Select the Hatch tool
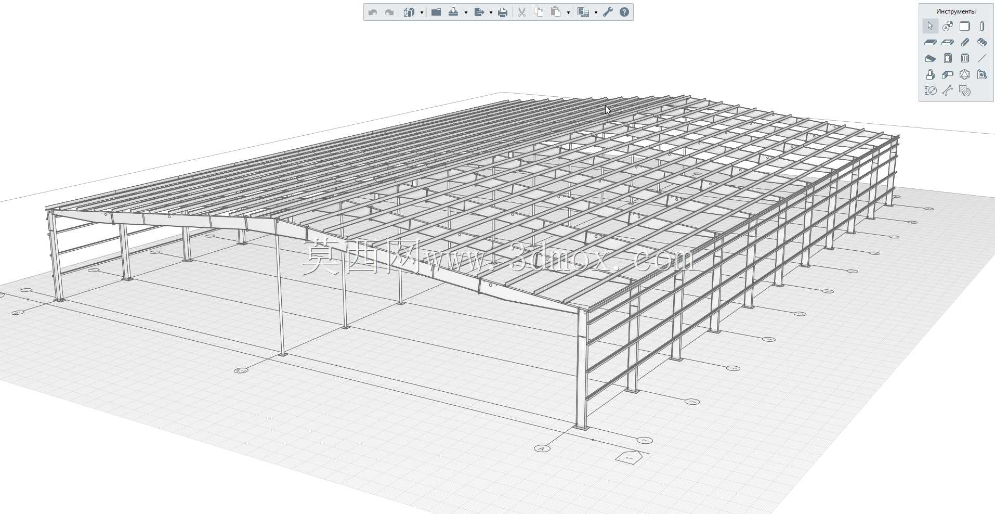 coord(965,91)
